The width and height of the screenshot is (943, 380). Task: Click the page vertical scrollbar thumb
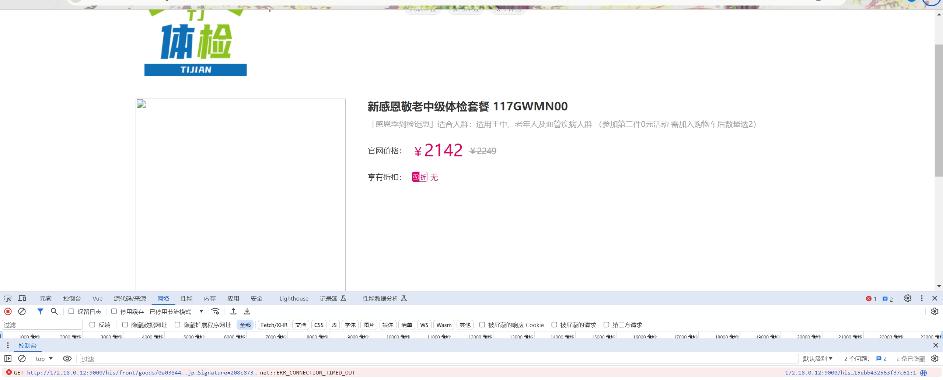(939, 110)
